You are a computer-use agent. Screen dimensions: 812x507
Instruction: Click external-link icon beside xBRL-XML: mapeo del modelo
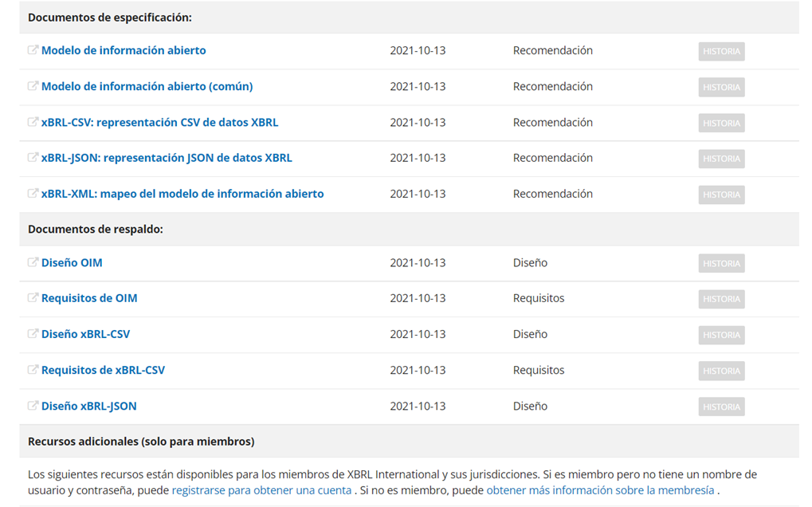click(x=33, y=194)
